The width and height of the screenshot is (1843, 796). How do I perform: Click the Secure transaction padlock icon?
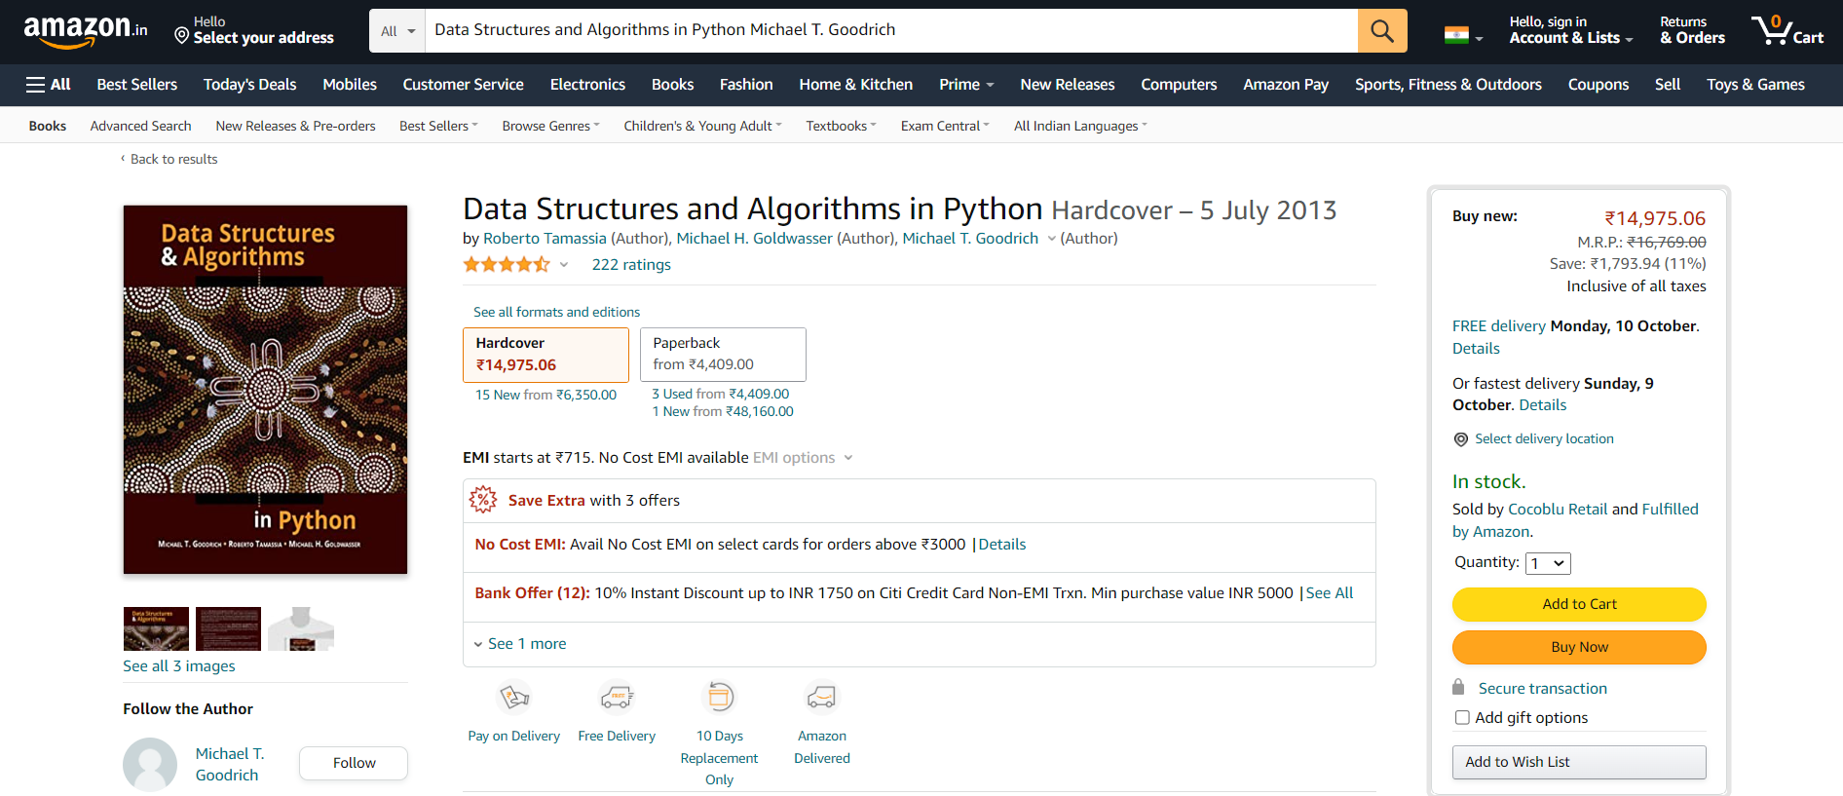[x=1458, y=687]
